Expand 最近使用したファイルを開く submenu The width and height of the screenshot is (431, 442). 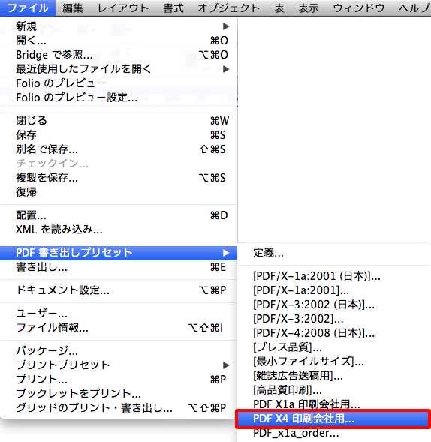coord(119,69)
